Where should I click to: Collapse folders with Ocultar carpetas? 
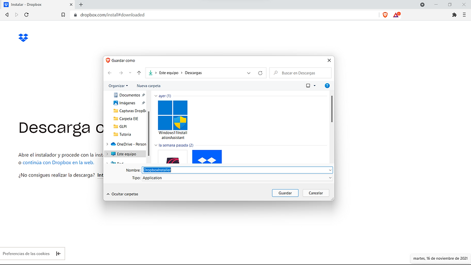(122, 194)
